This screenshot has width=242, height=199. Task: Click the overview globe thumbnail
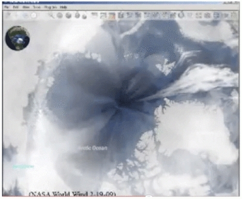17,38
